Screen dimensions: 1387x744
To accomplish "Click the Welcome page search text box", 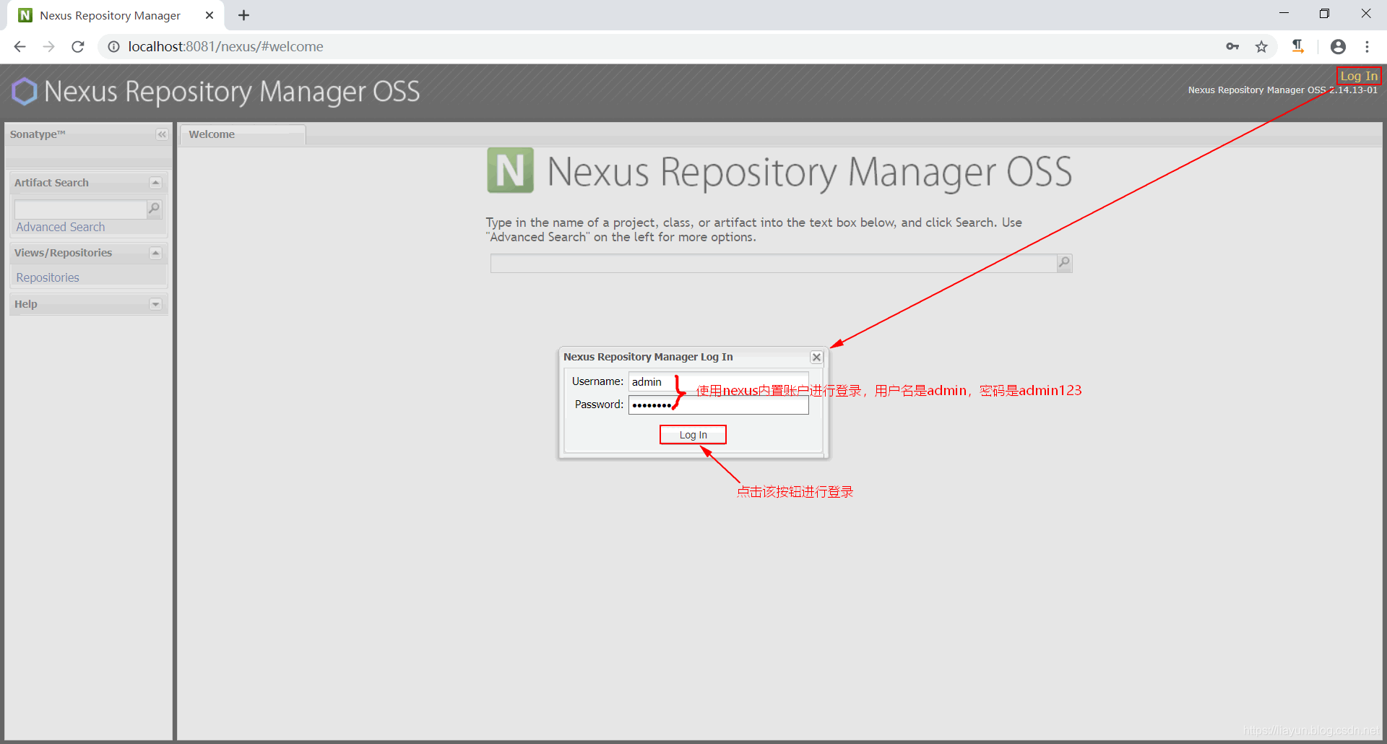I will (x=773, y=263).
